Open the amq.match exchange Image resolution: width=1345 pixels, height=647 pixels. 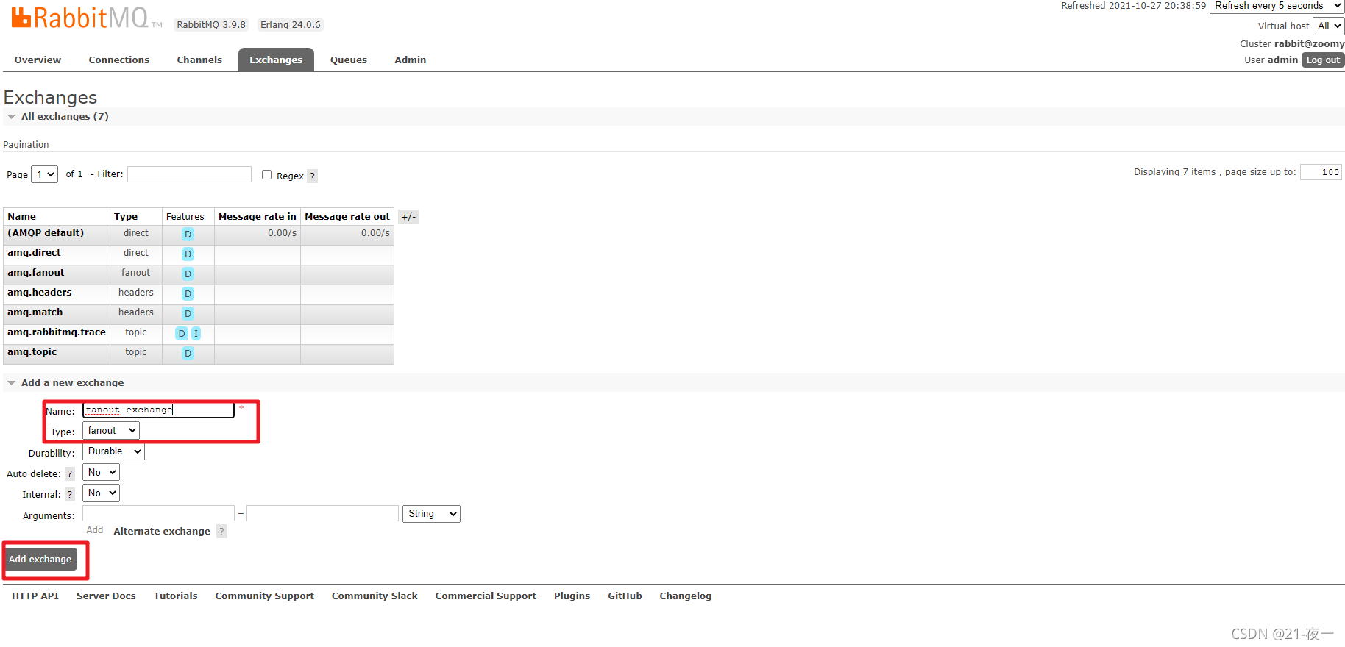(x=35, y=312)
